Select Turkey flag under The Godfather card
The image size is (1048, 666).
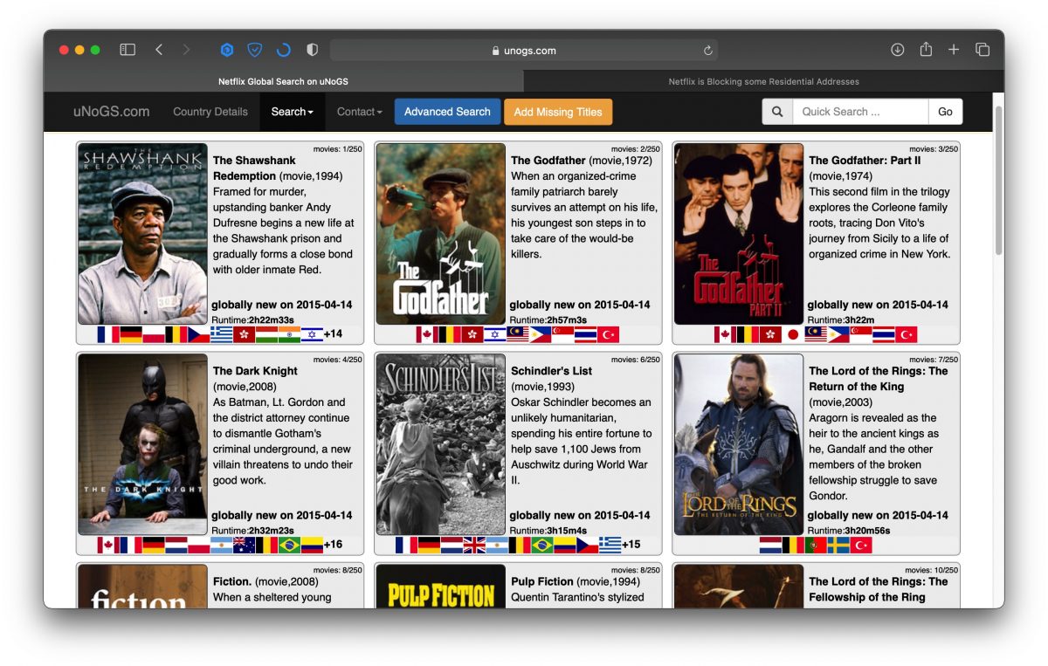click(608, 334)
